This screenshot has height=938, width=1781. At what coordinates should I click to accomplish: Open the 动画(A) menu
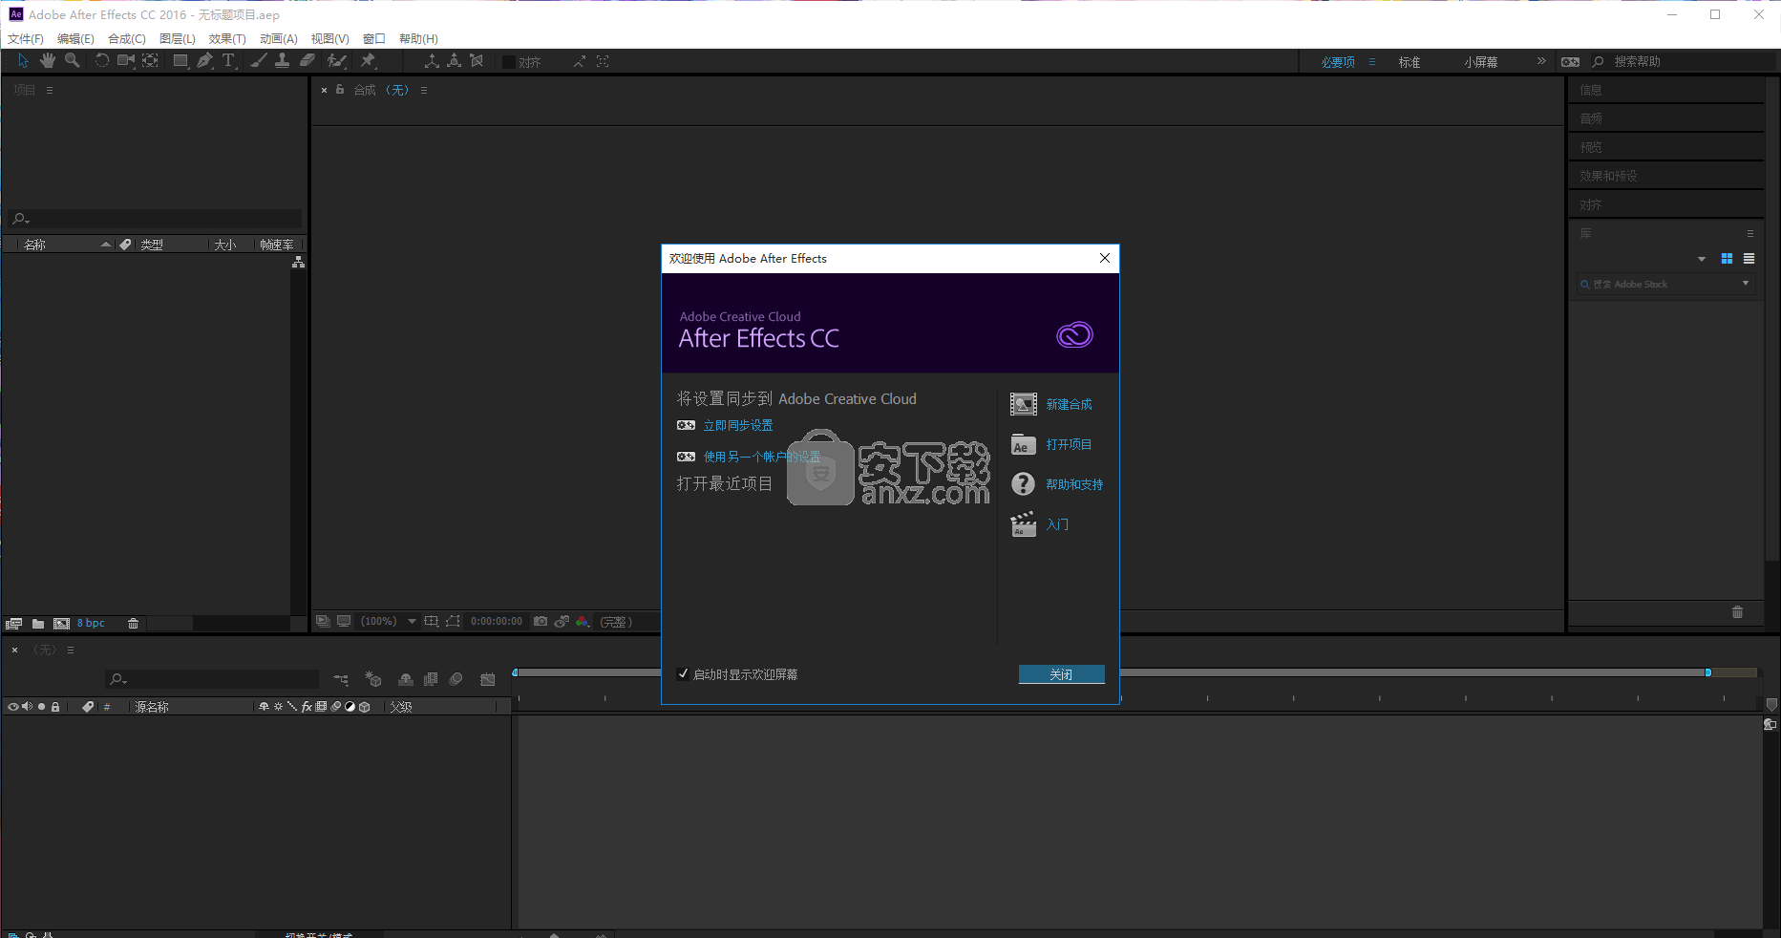click(279, 38)
